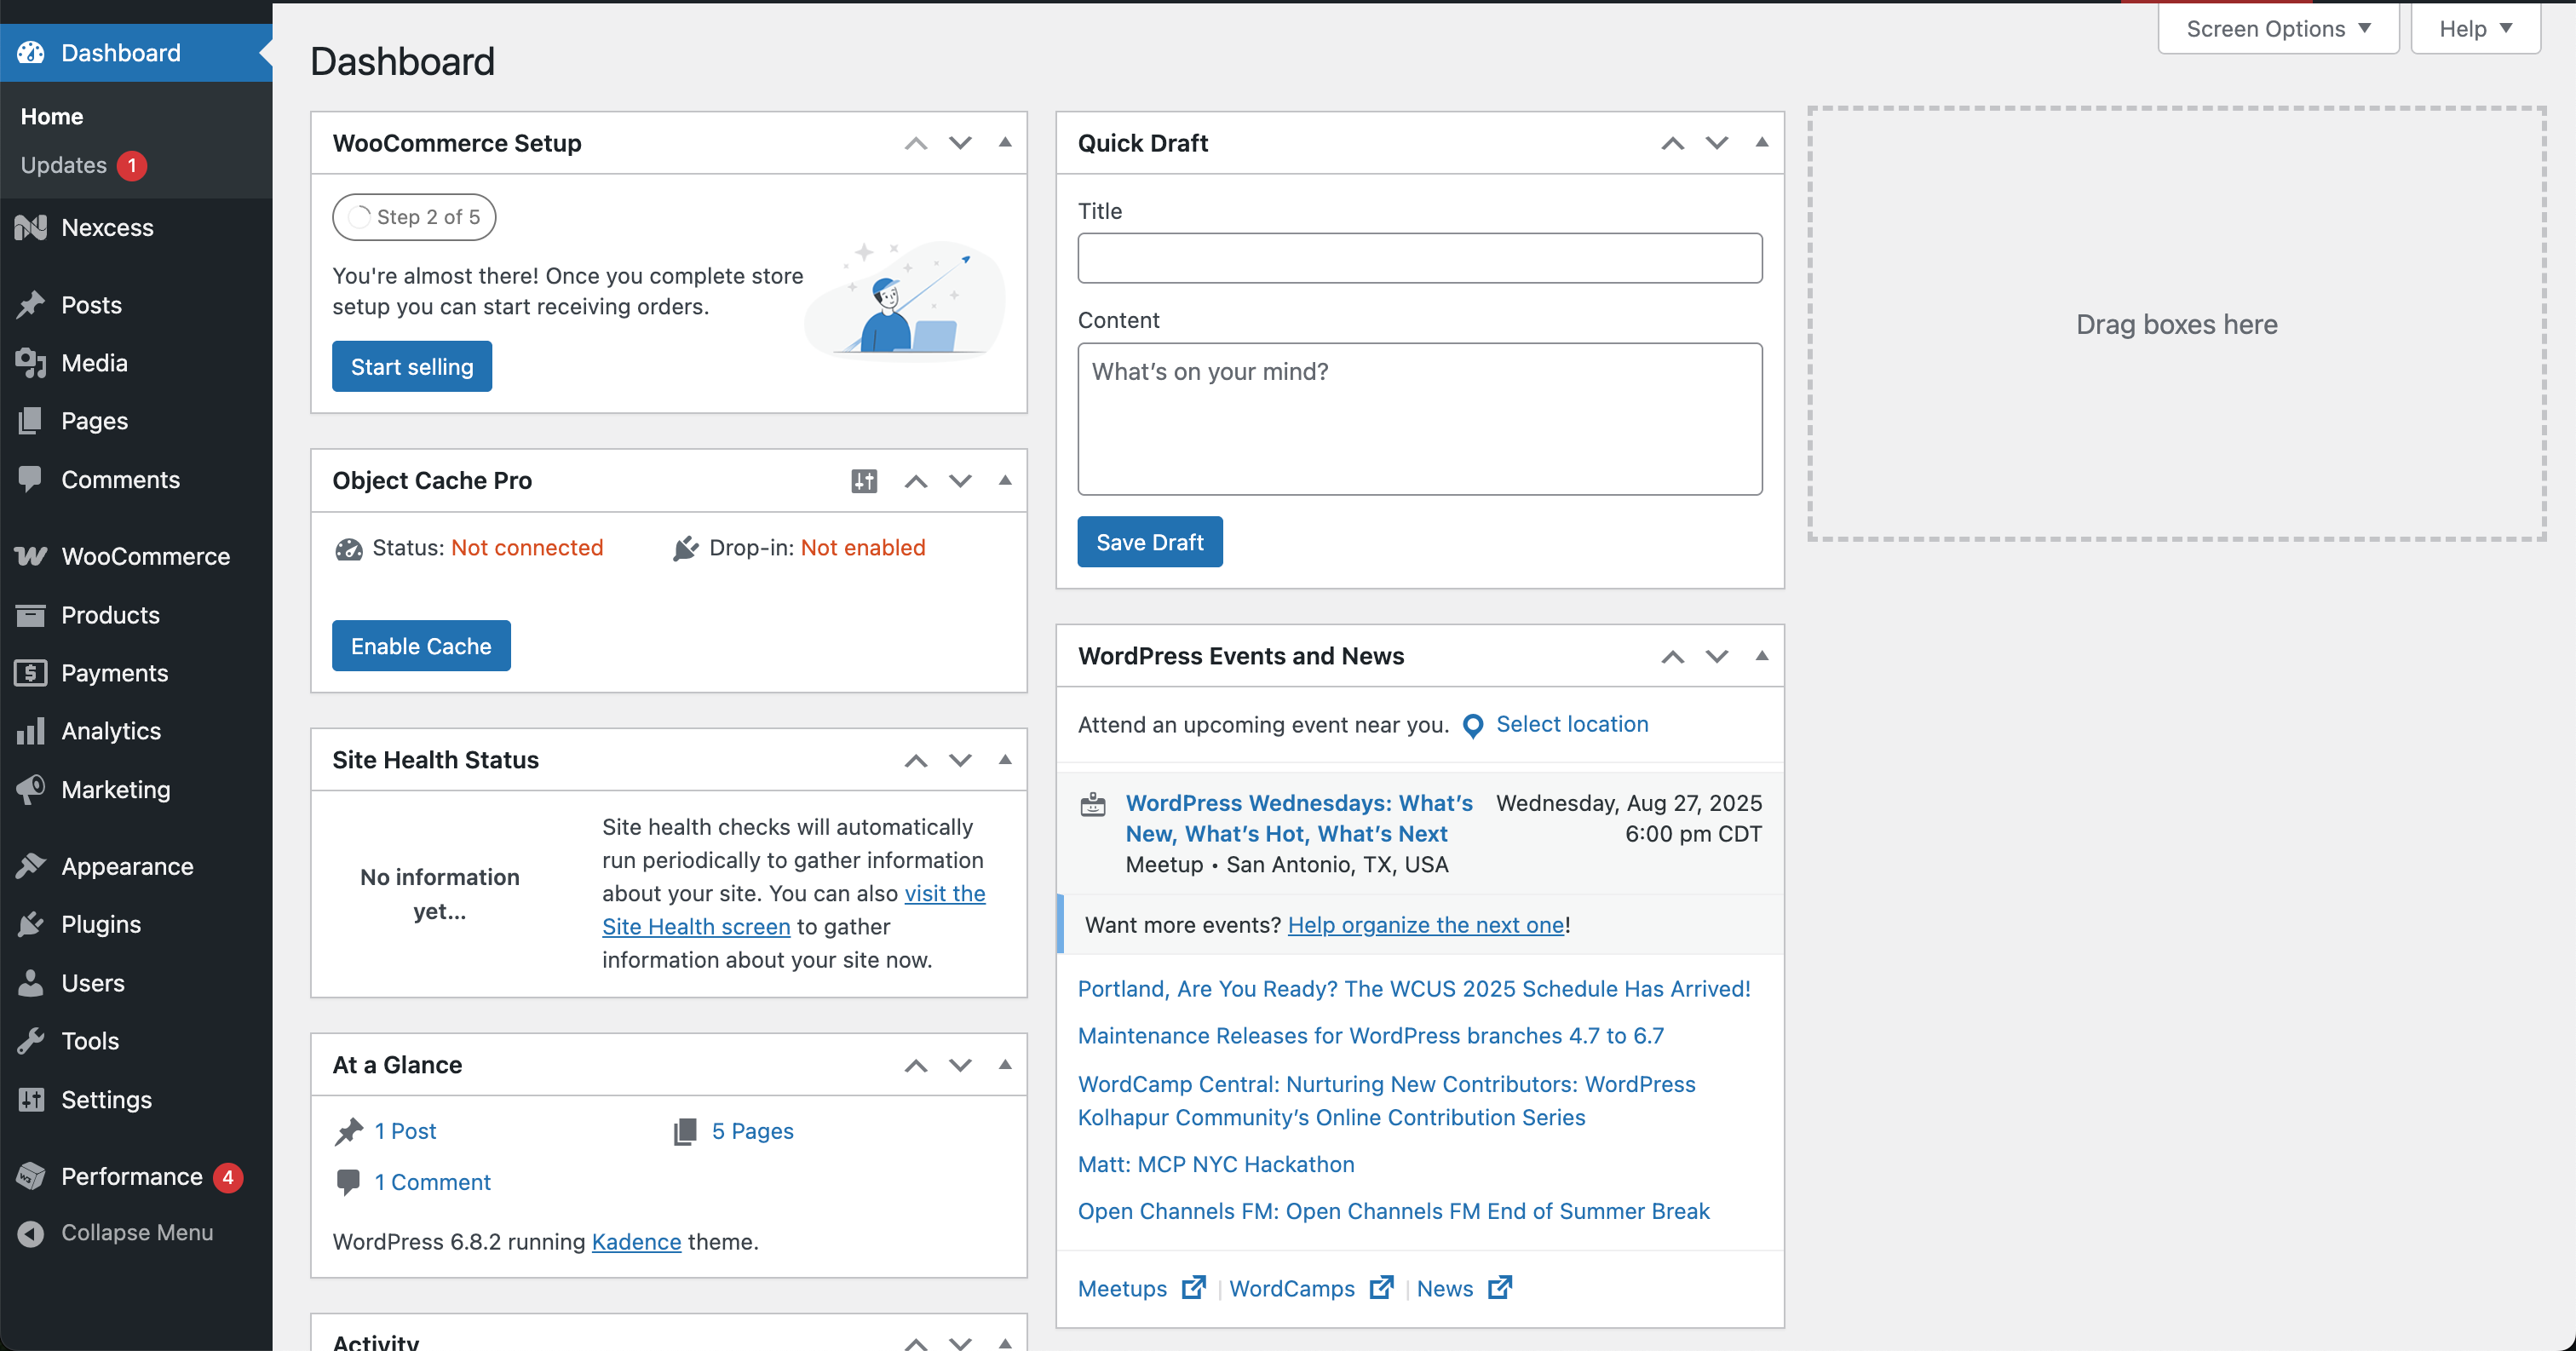Click the Users person icon in sidebar

(31, 983)
